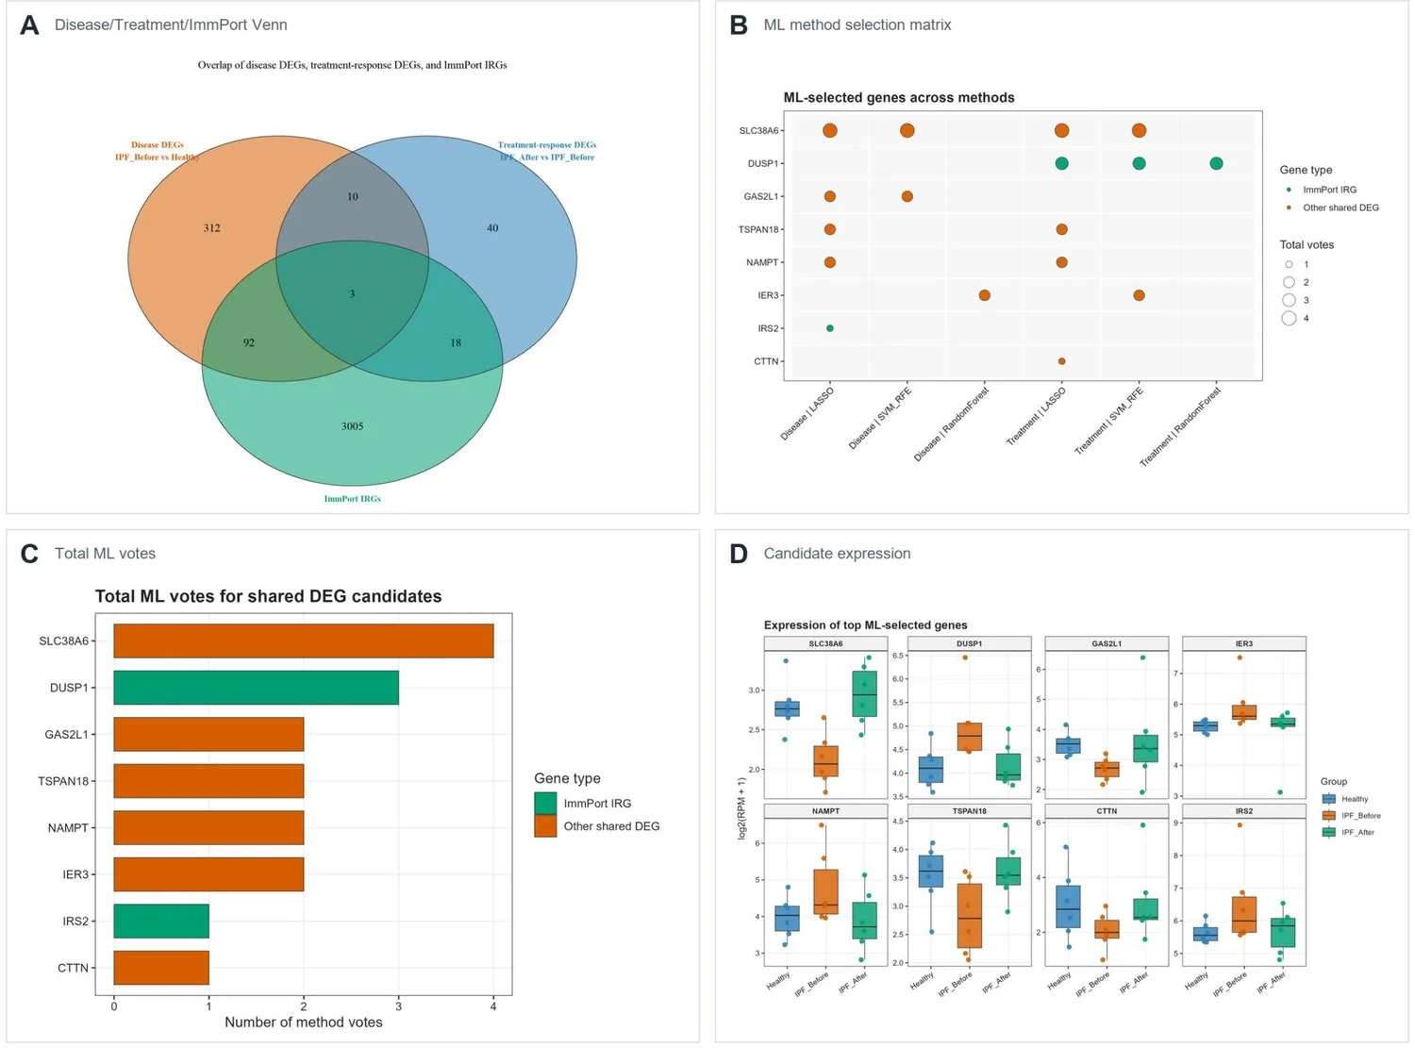1415x1048 pixels.
Task: Click the number 3005 in the Venn diagram
Action: [x=352, y=426]
